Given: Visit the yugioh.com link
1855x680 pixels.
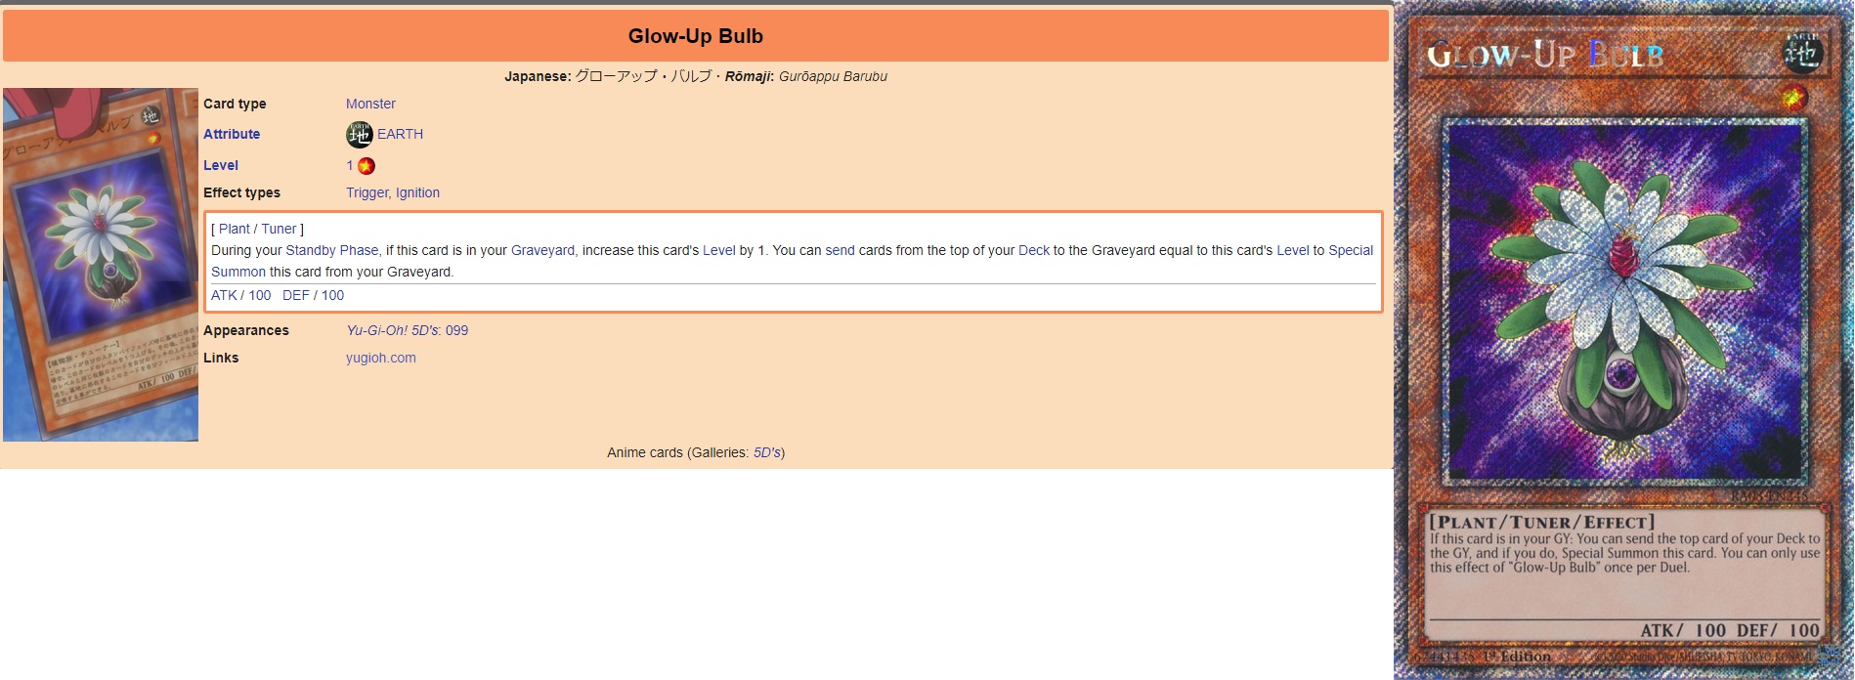Looking at the screenshot, I should click(x=381, y=358).
